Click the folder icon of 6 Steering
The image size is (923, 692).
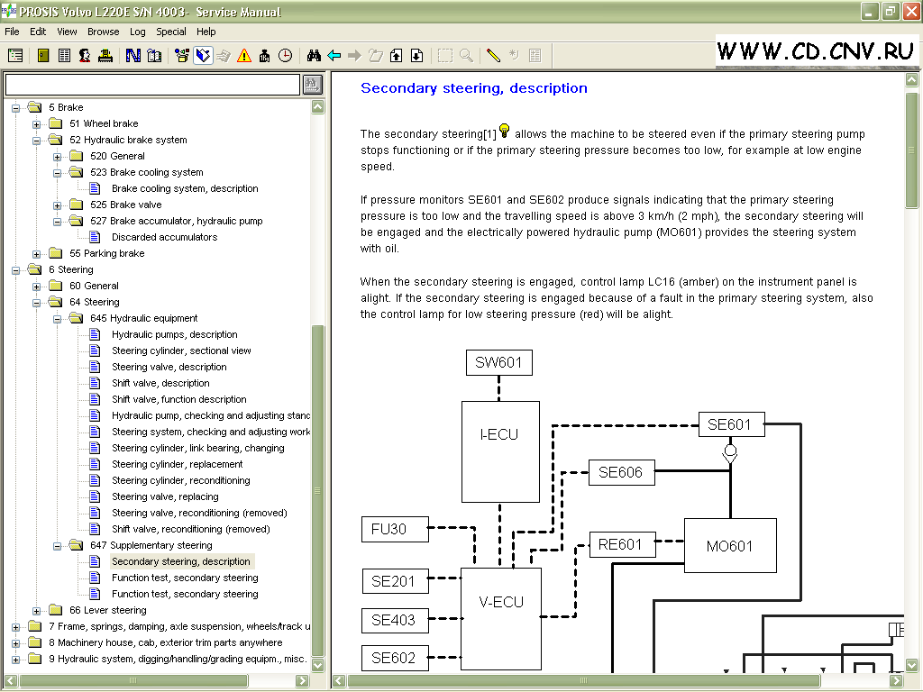[x=35, y=269]
